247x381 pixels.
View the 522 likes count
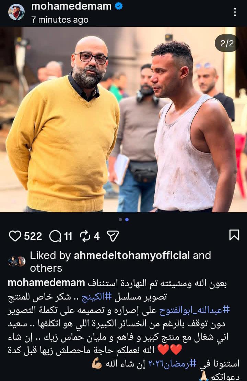tap(33, 236)
